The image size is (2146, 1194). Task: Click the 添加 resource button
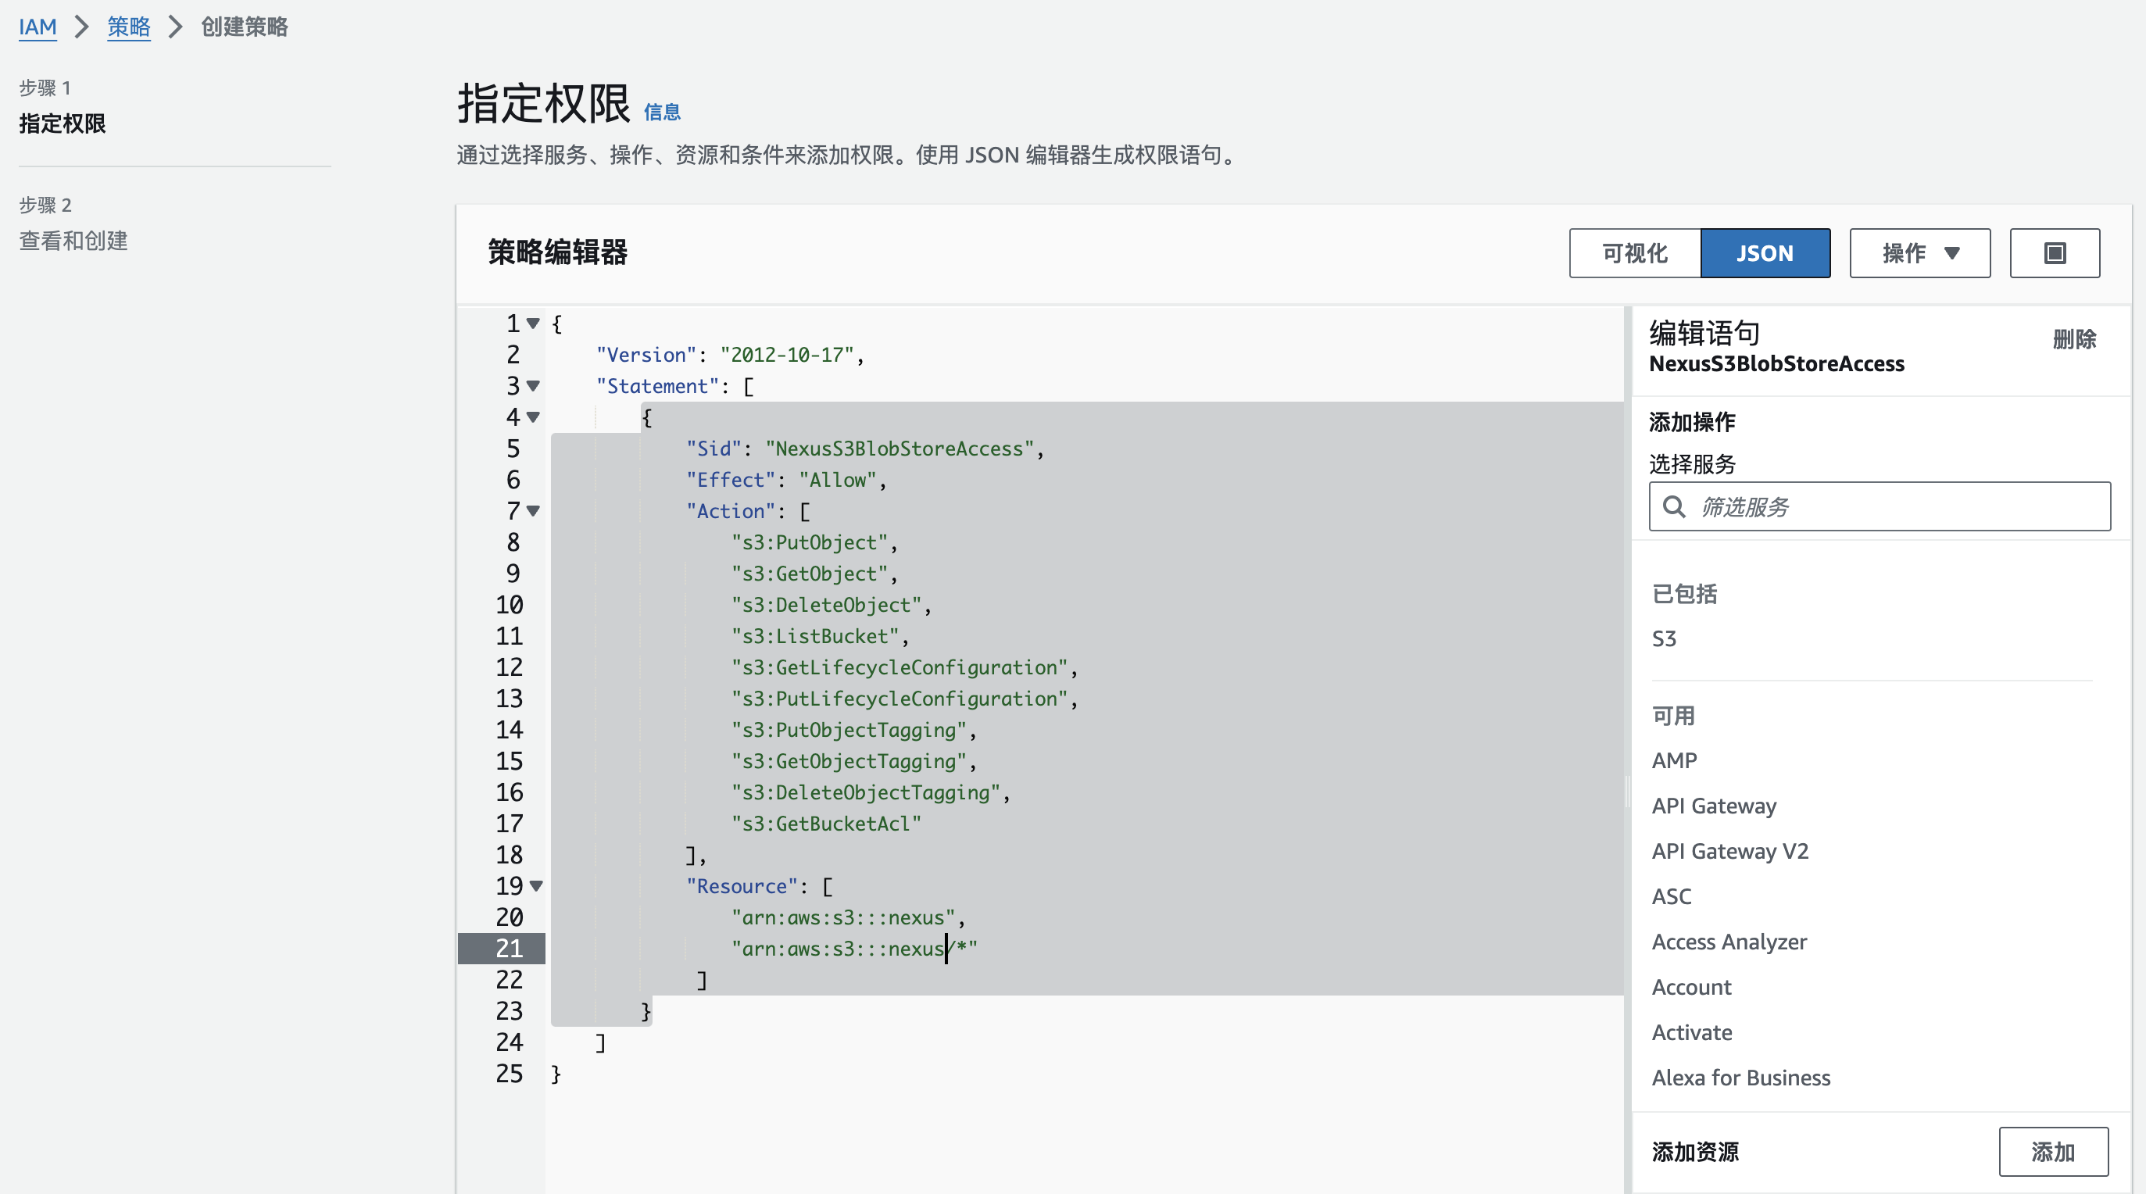click(2054, 1152)
